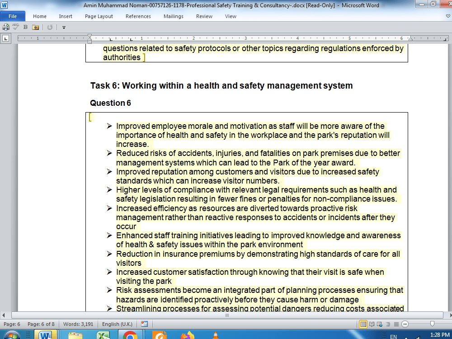
Task: Click the Bold icon in the Quick Access Toolbar
Action: tap(25, 27)
